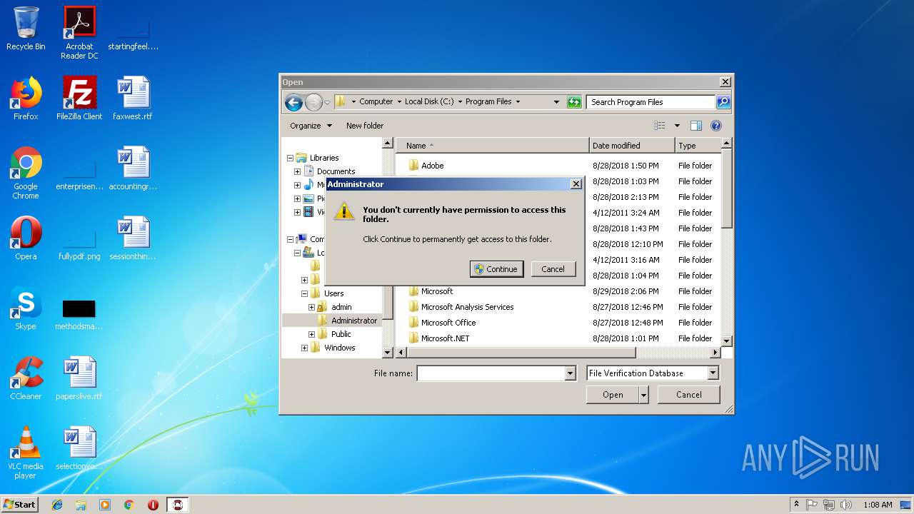Close the Administrator permission dialog
This screenshot has height=514, width=914.
click(x=576, y=184)
